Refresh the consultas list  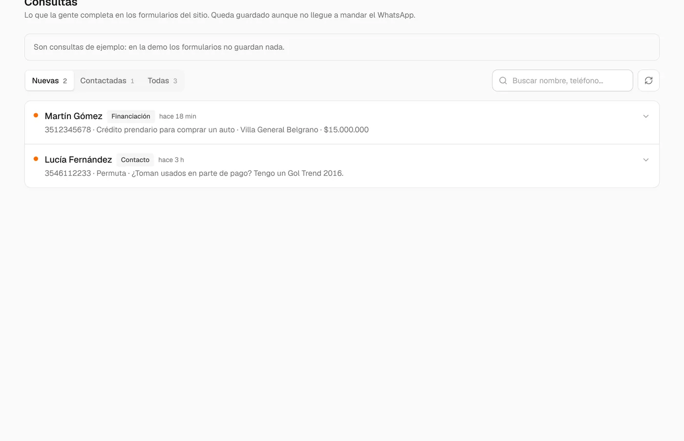click(648, 81)
